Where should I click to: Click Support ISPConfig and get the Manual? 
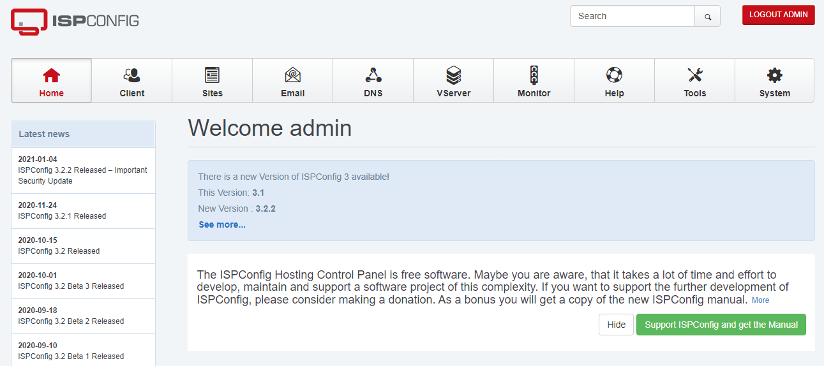[x=721, y=325]
